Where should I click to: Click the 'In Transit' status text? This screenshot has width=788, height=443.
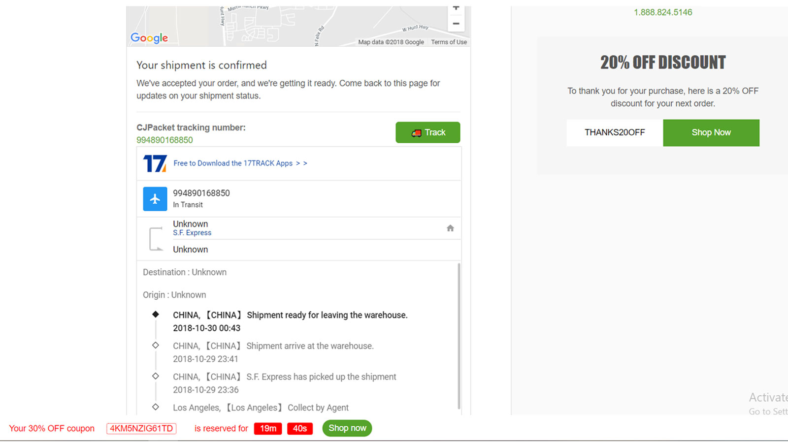[188, 205]
